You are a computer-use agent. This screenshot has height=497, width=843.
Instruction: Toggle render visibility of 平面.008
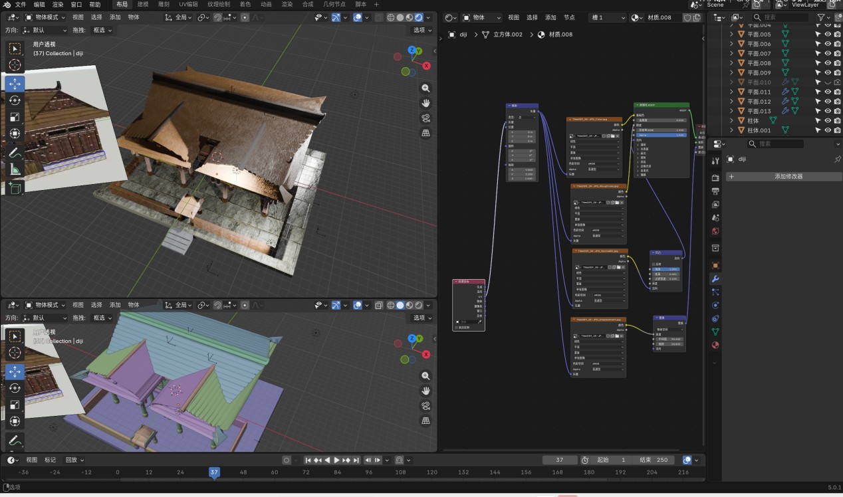[x=837, y=63]
